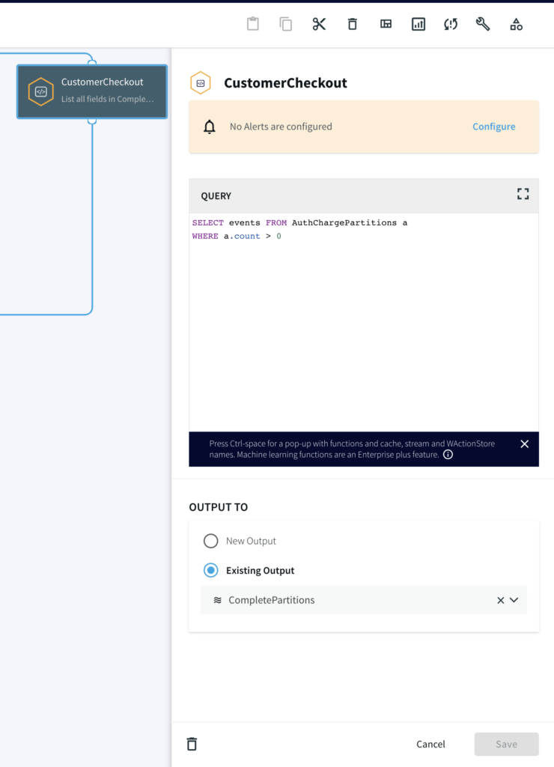Click the paste clipboard icon in toolbar

tap(253, 24)
